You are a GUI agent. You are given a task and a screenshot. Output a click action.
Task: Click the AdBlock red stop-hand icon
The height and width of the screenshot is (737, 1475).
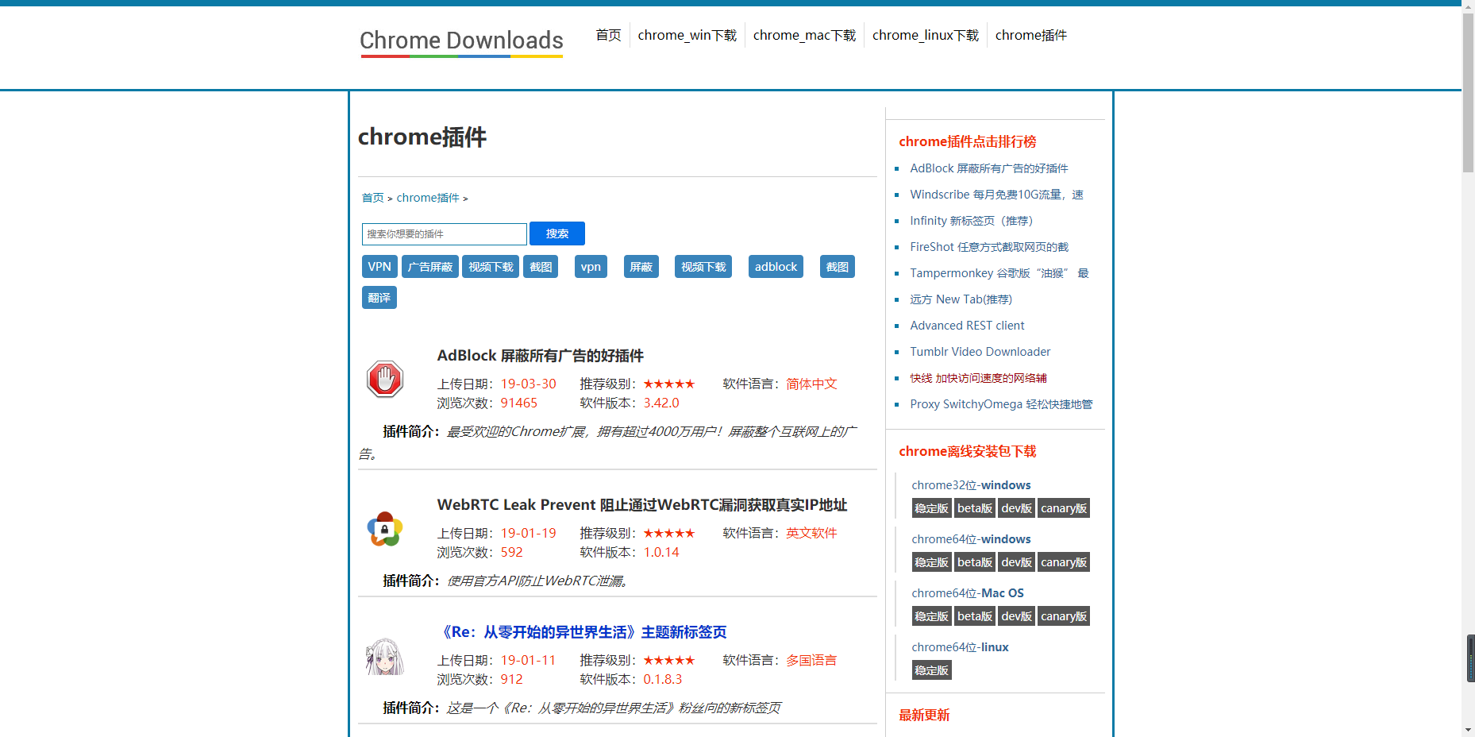click(385, 379)
